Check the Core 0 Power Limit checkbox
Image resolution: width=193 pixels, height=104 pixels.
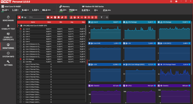(20, 94)
